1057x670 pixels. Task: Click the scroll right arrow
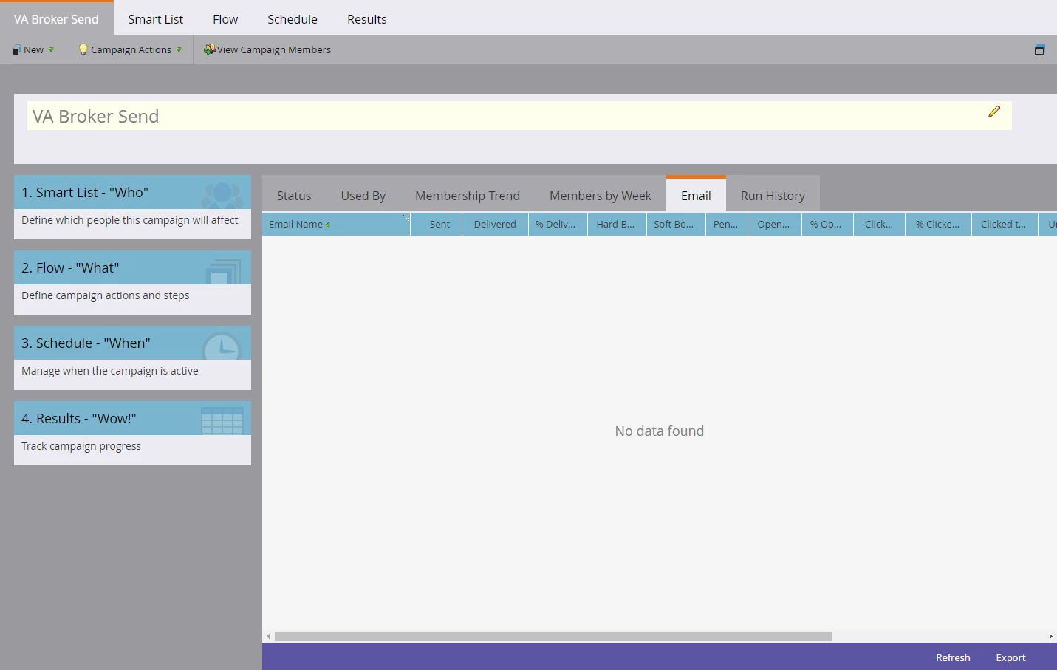tap(1050, 636)
